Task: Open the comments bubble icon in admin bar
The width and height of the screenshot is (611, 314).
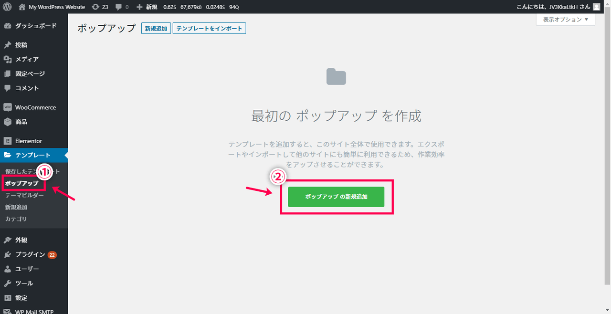Action: pyautogui.click(x=118, y=7)
